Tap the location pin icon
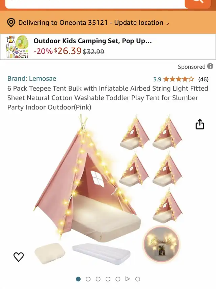This screenshot has width=216, height=289. point(11,23)
